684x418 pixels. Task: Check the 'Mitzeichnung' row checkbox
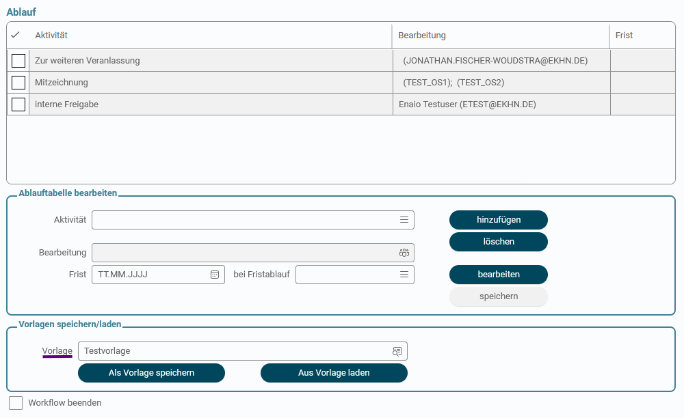tap(18, 82)
